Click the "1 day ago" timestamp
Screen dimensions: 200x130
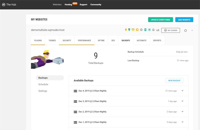pos(172,101)
